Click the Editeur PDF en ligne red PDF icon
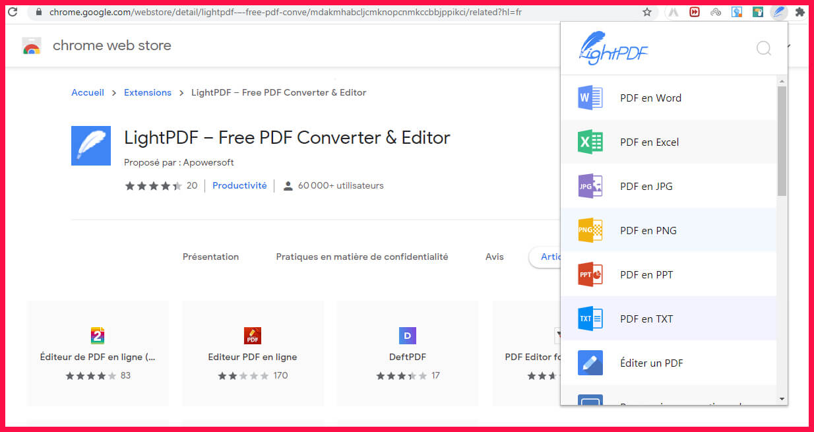814x432 pixels. click(x=253, y=336)
